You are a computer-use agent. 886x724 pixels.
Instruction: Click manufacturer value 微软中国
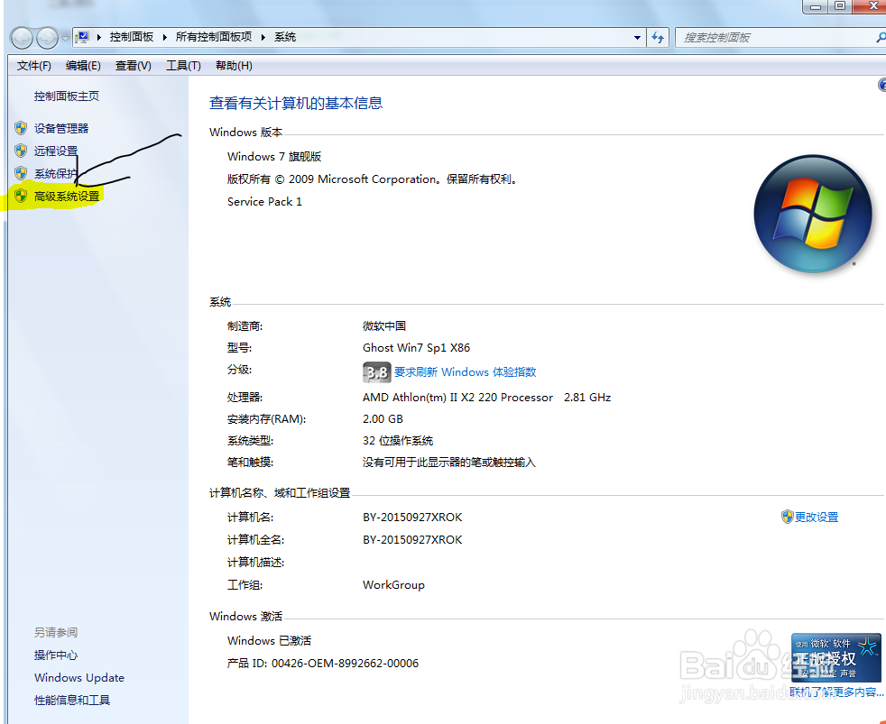coord(384,325)
